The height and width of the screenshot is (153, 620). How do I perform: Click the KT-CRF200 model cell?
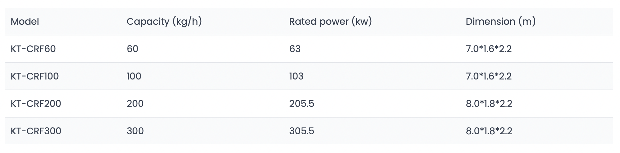point(36,104)
